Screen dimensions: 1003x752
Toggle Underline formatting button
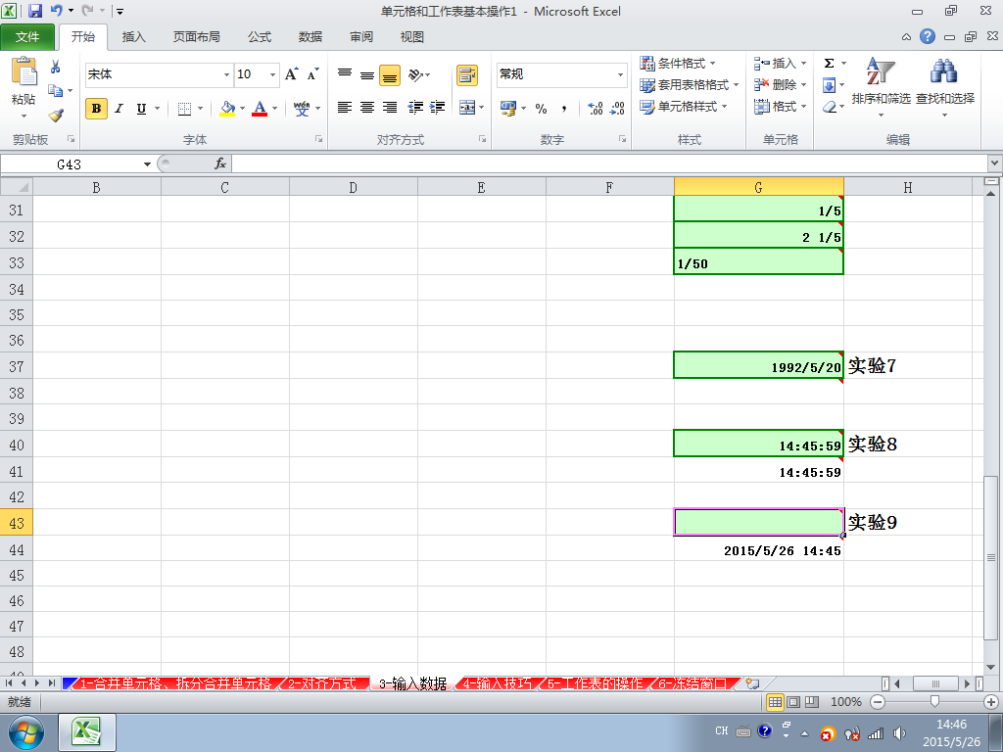click(x=141, y=109)
